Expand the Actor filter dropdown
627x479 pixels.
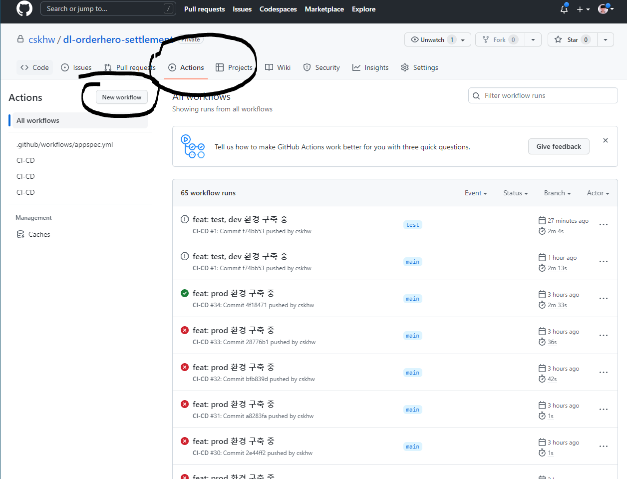pyautogui.click(x=598, y=193)
